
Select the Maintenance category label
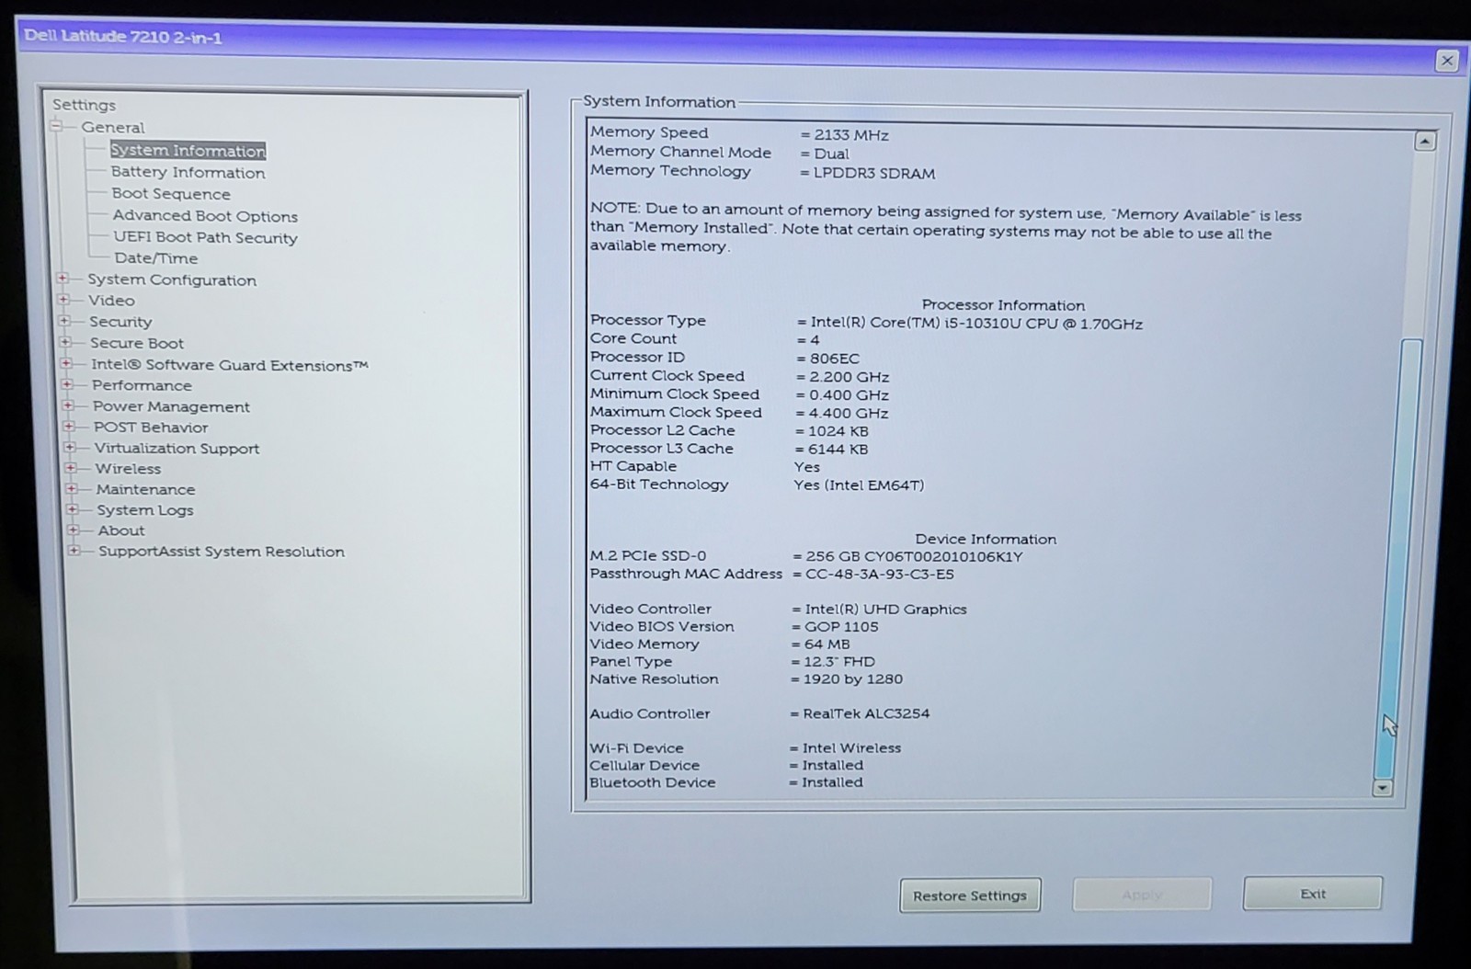[145, 490]
